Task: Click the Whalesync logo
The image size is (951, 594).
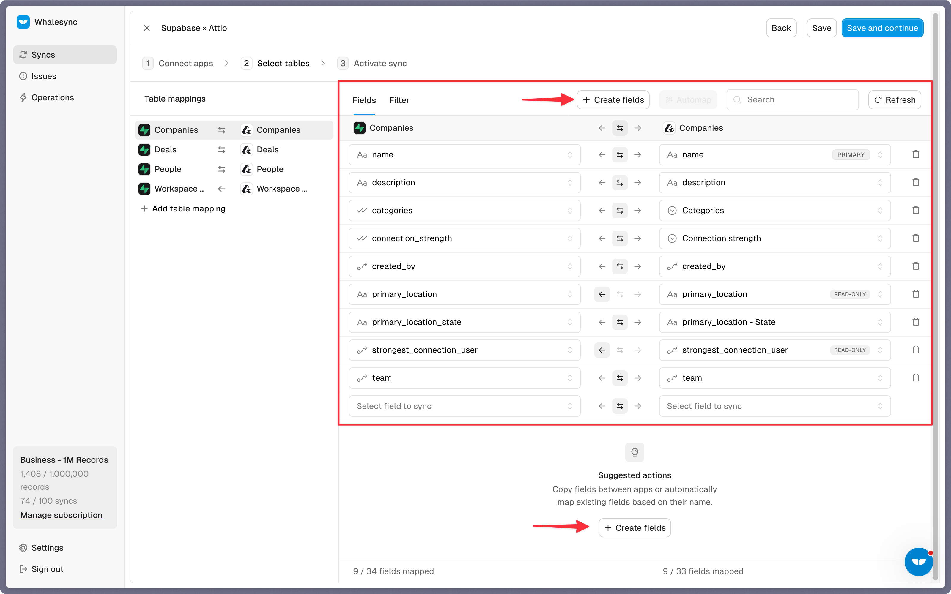Action: [23, 22]
